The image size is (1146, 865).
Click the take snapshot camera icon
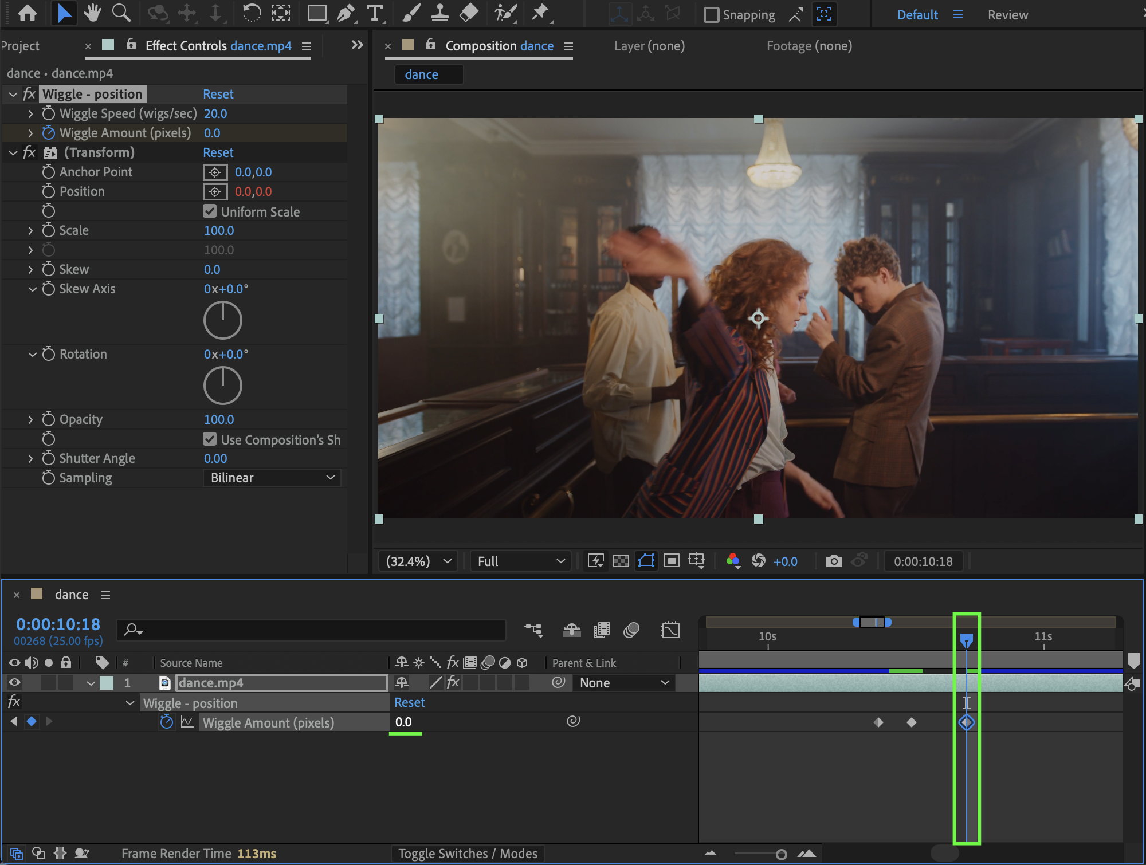[834, 561]
